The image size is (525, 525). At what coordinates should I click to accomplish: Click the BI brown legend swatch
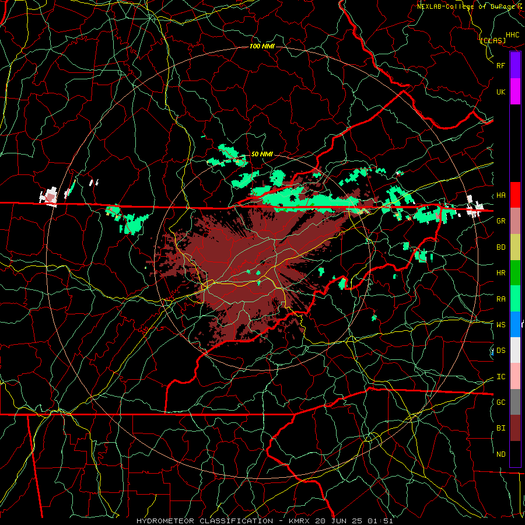click(x=515, y=428)
